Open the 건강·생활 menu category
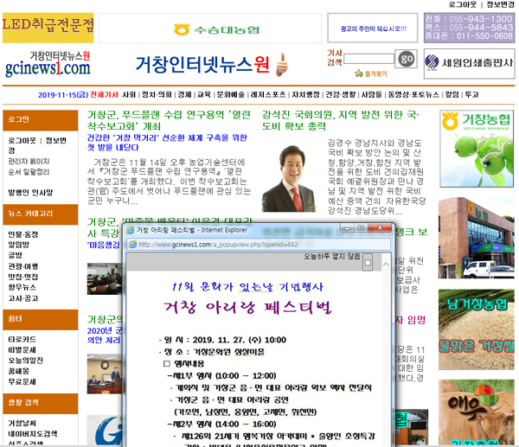The height and width of the screenshot is (447, 519). pyautogui.click(x=341, y=94)
